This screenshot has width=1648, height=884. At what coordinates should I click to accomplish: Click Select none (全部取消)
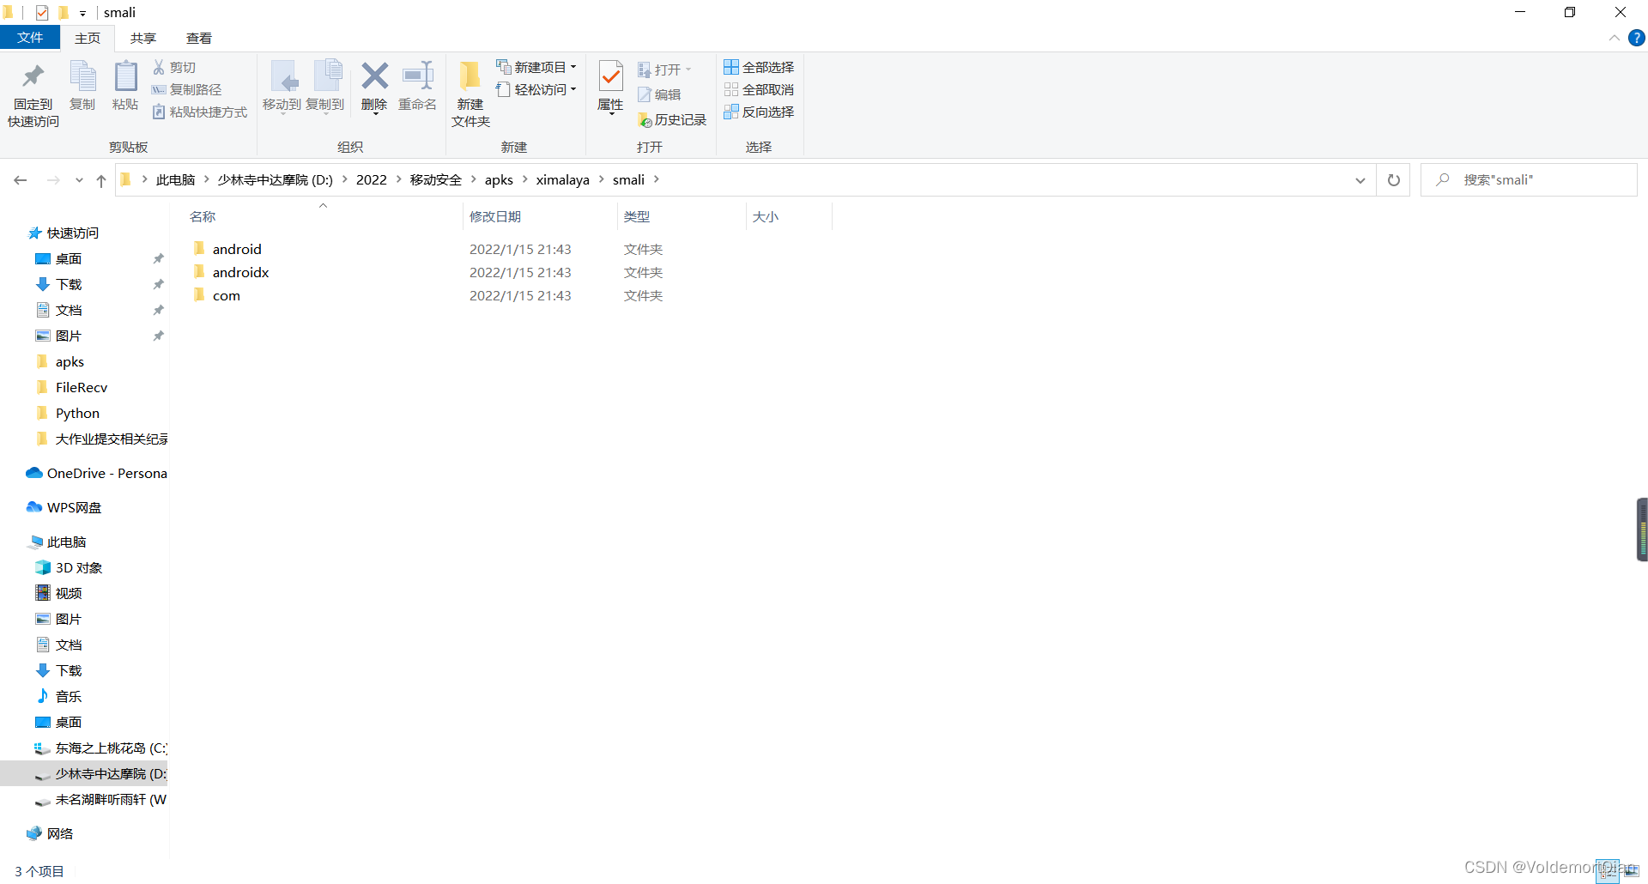(759, 89)
